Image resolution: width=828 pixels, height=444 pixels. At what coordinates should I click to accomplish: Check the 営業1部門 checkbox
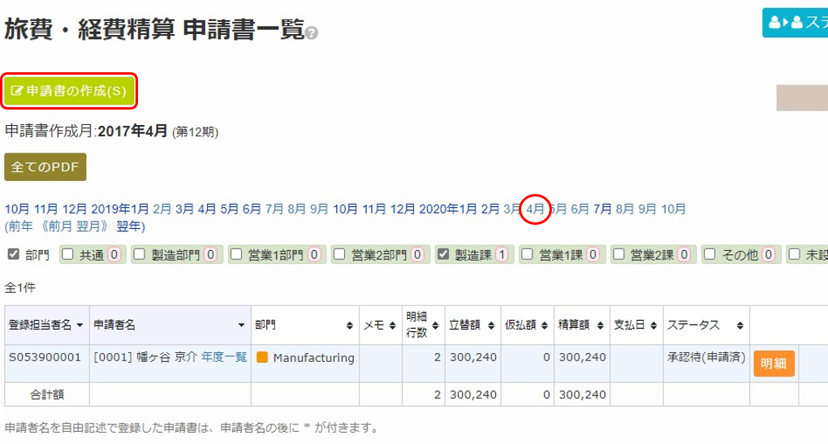[236, 255]
